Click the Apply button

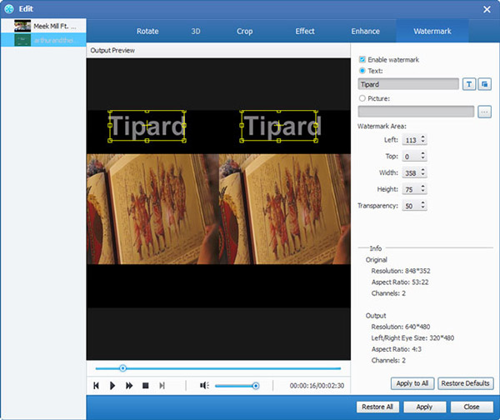click(424, 407)
